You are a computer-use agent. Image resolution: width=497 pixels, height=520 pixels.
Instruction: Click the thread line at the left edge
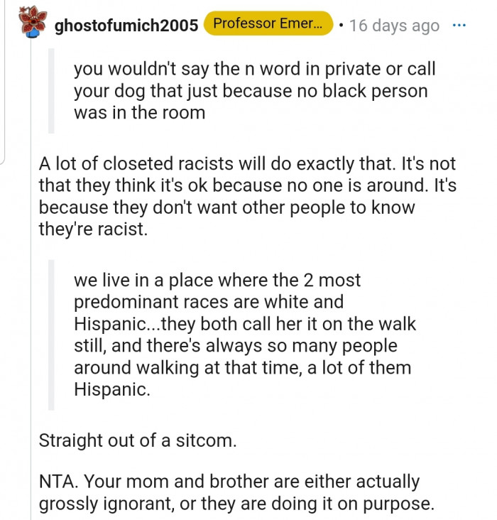coord(2,85)
